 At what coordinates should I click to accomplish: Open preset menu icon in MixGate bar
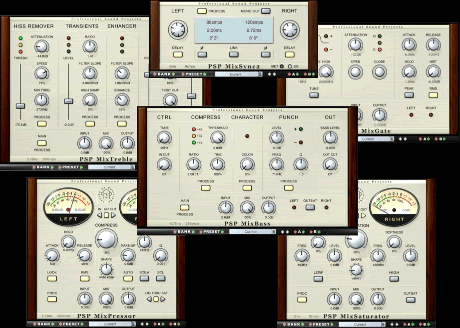click(392, 139)
